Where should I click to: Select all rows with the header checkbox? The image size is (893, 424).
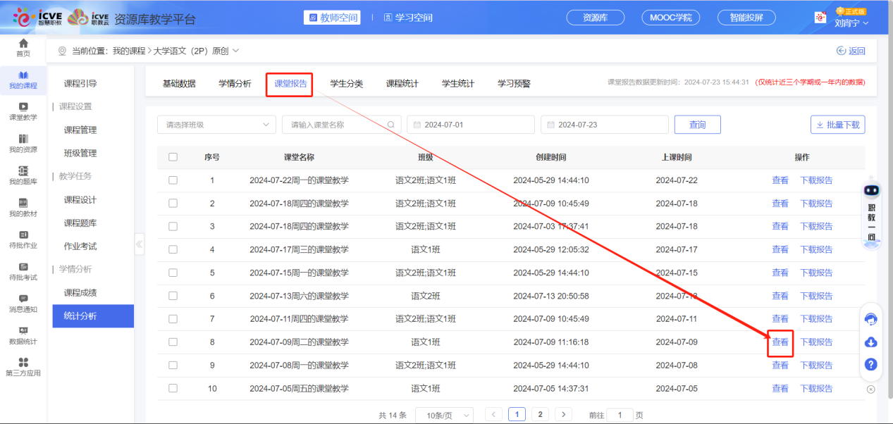click(x=173, y=156)
